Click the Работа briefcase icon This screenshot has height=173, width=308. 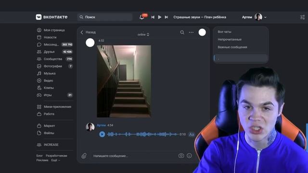(x=39, y=114)
